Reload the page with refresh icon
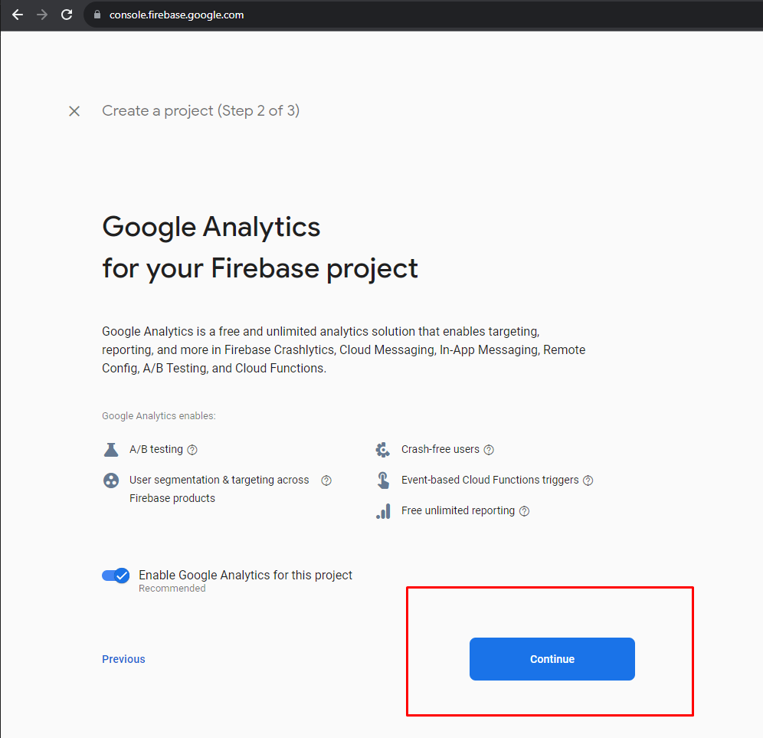 67,15
